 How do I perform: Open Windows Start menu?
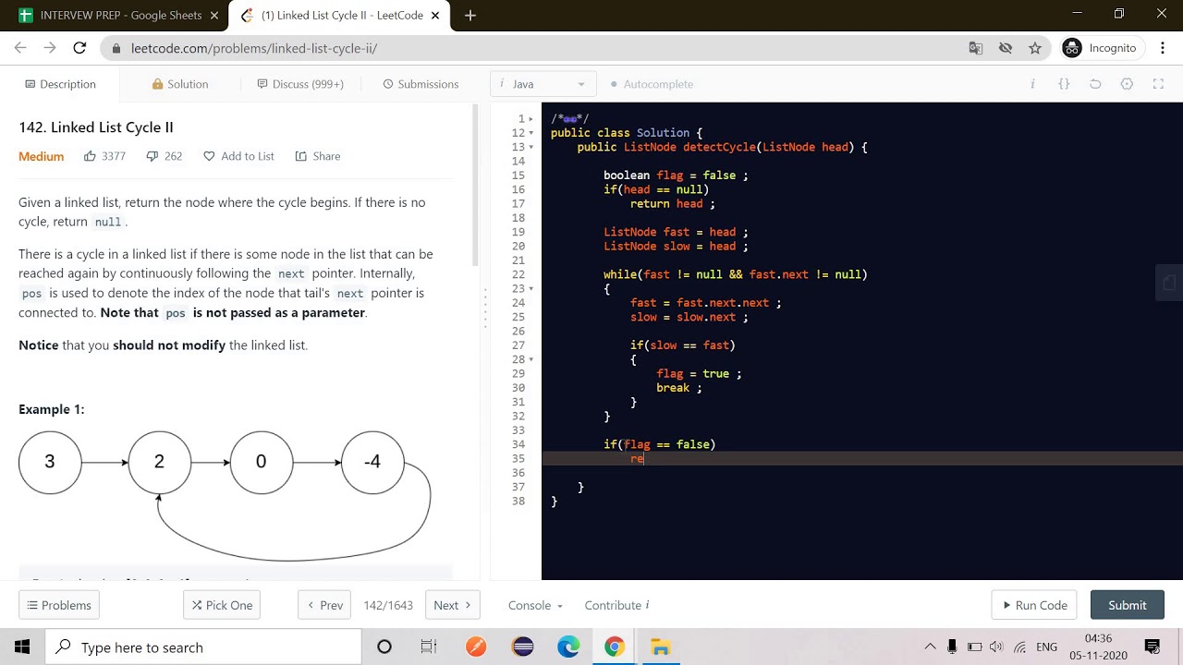(22, 647)
